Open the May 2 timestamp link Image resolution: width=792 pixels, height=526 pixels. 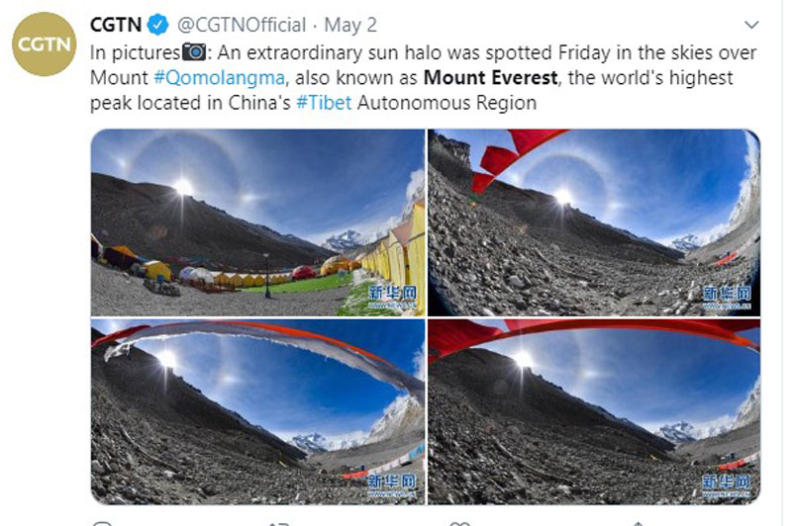coord(350,25)
